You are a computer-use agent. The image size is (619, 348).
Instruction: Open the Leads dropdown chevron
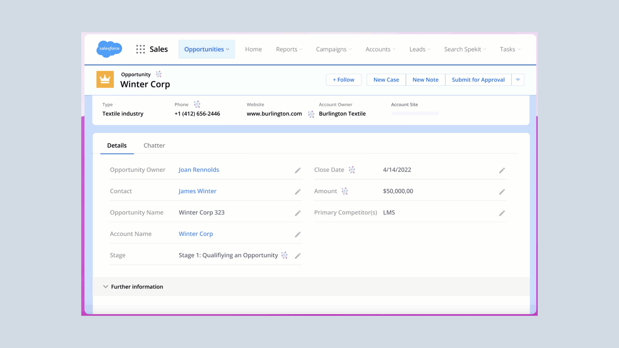[x=429, y=49]
